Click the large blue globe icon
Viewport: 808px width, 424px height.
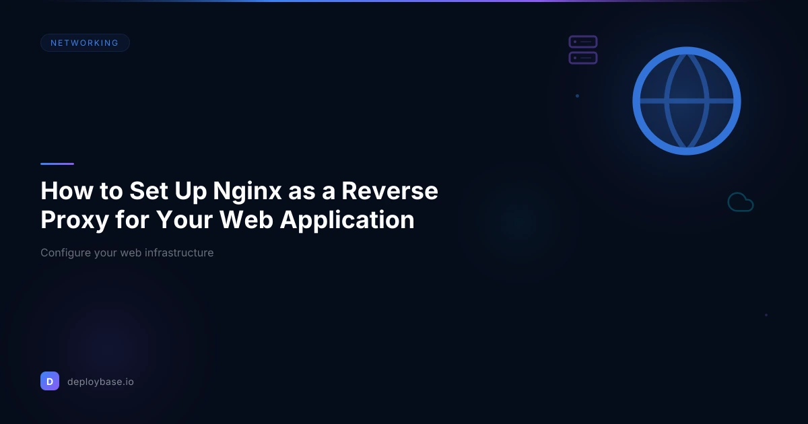[x=686, y=101]
